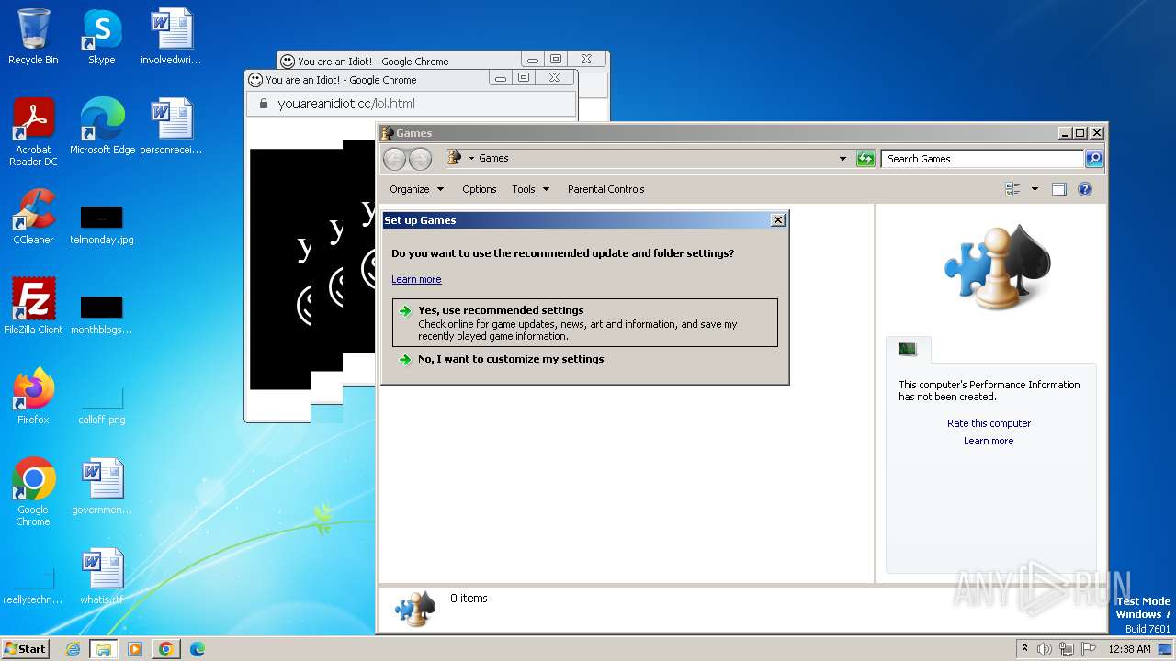Select the calloff.png desktop file
This screenshot has height=661, width=1176.
coord(101,405)
